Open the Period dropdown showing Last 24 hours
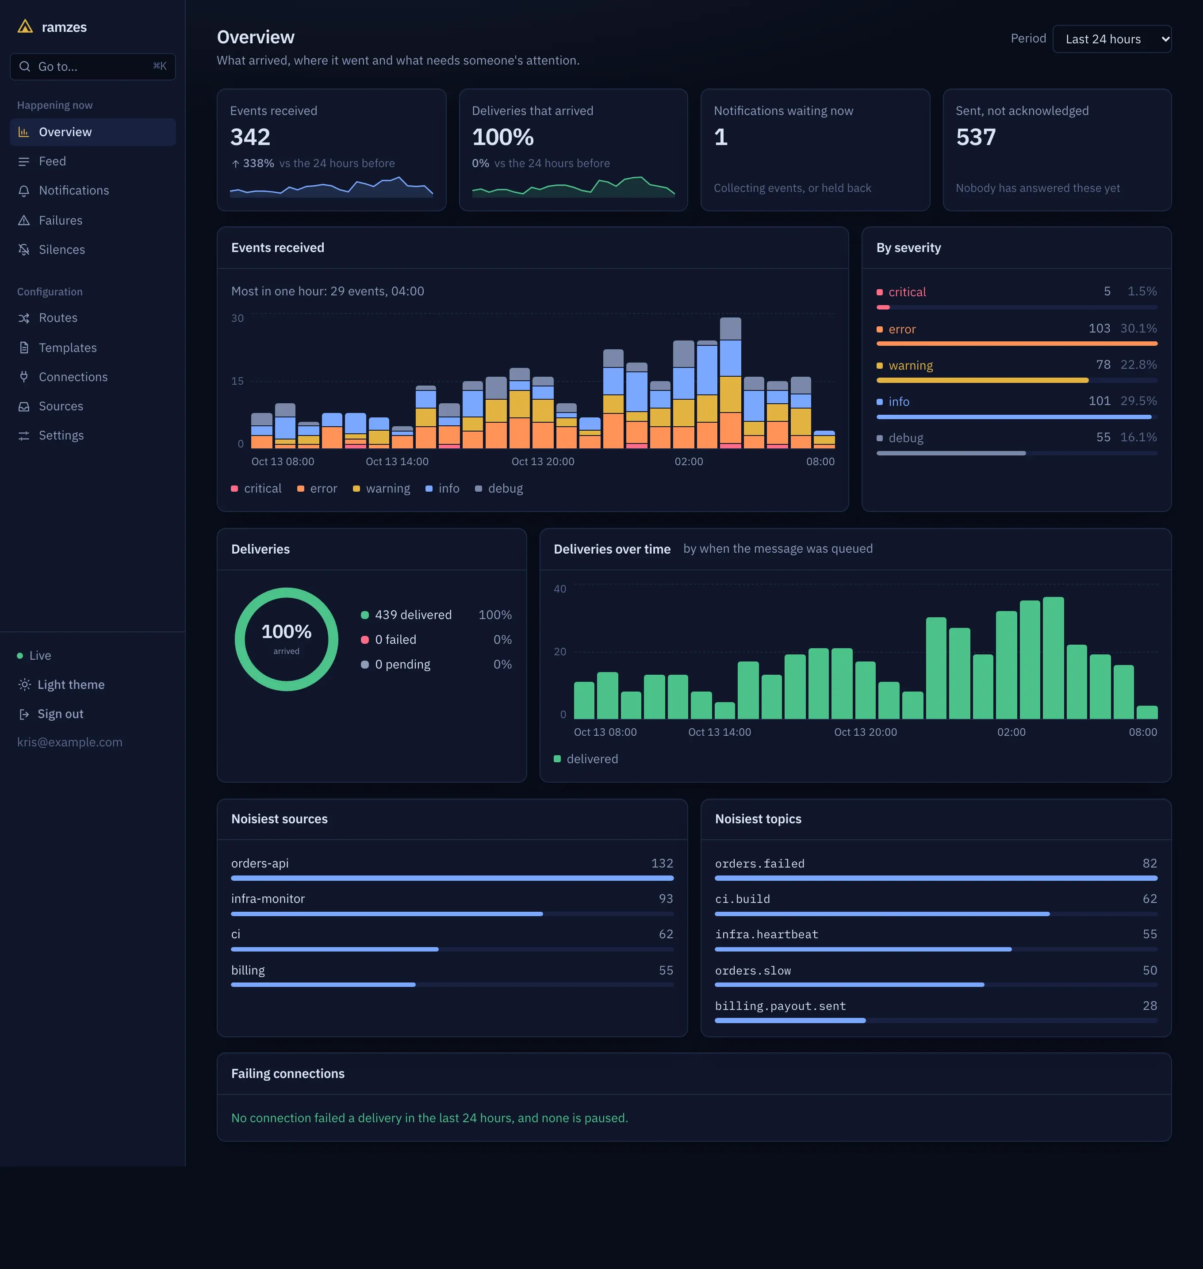Image resolution: width=1203 pixels, height=1269 pixels. tap(1112, 39)
